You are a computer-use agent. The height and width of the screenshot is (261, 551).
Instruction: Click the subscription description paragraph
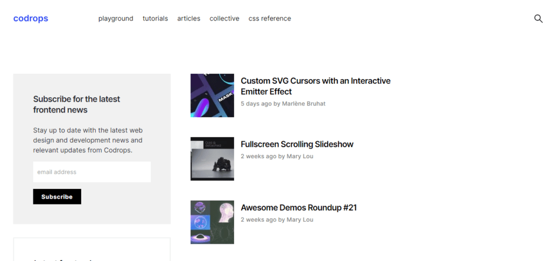(88, 140)
